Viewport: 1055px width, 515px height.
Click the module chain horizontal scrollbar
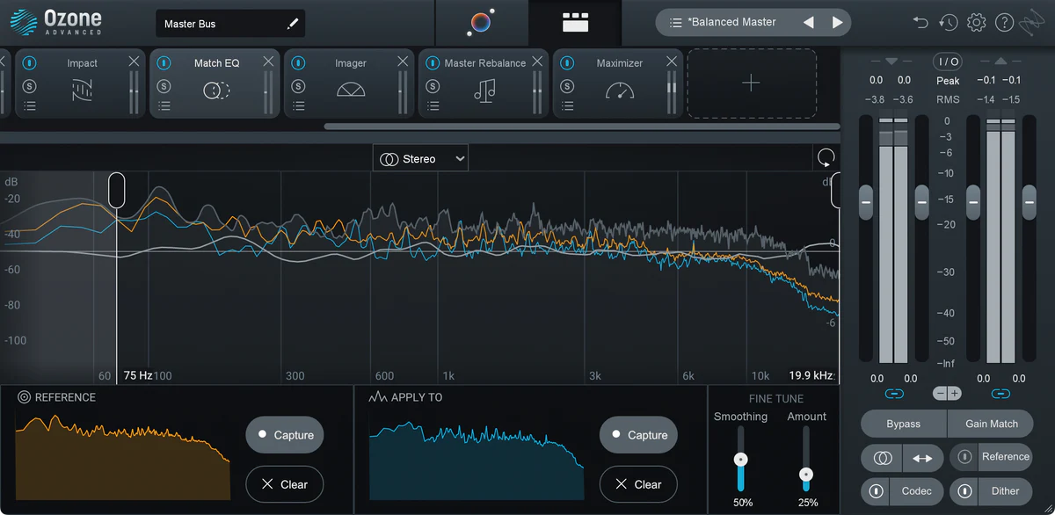pyautogui.click(x=581, y=127)
